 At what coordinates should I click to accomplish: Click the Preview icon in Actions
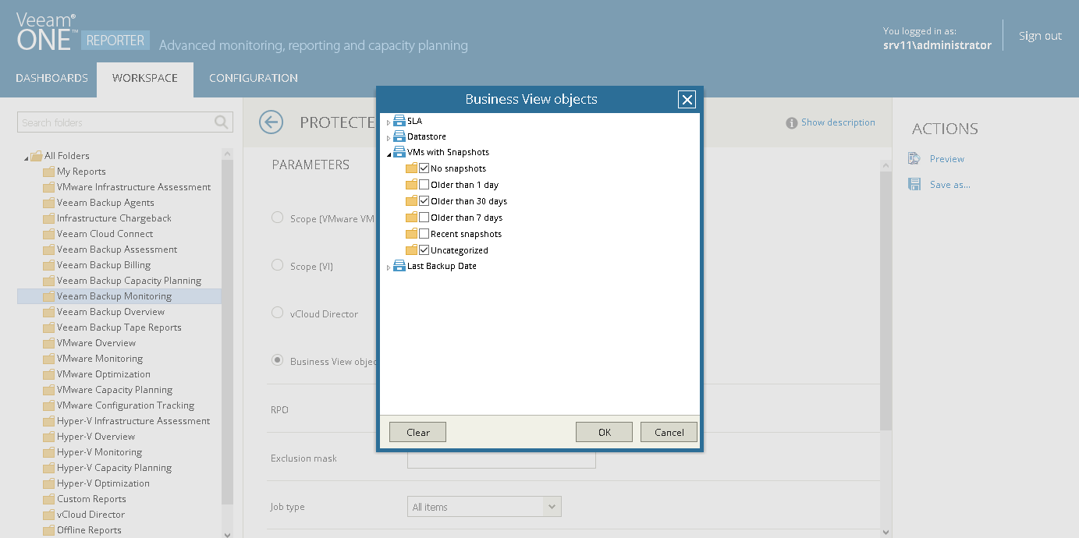(914, 159)
